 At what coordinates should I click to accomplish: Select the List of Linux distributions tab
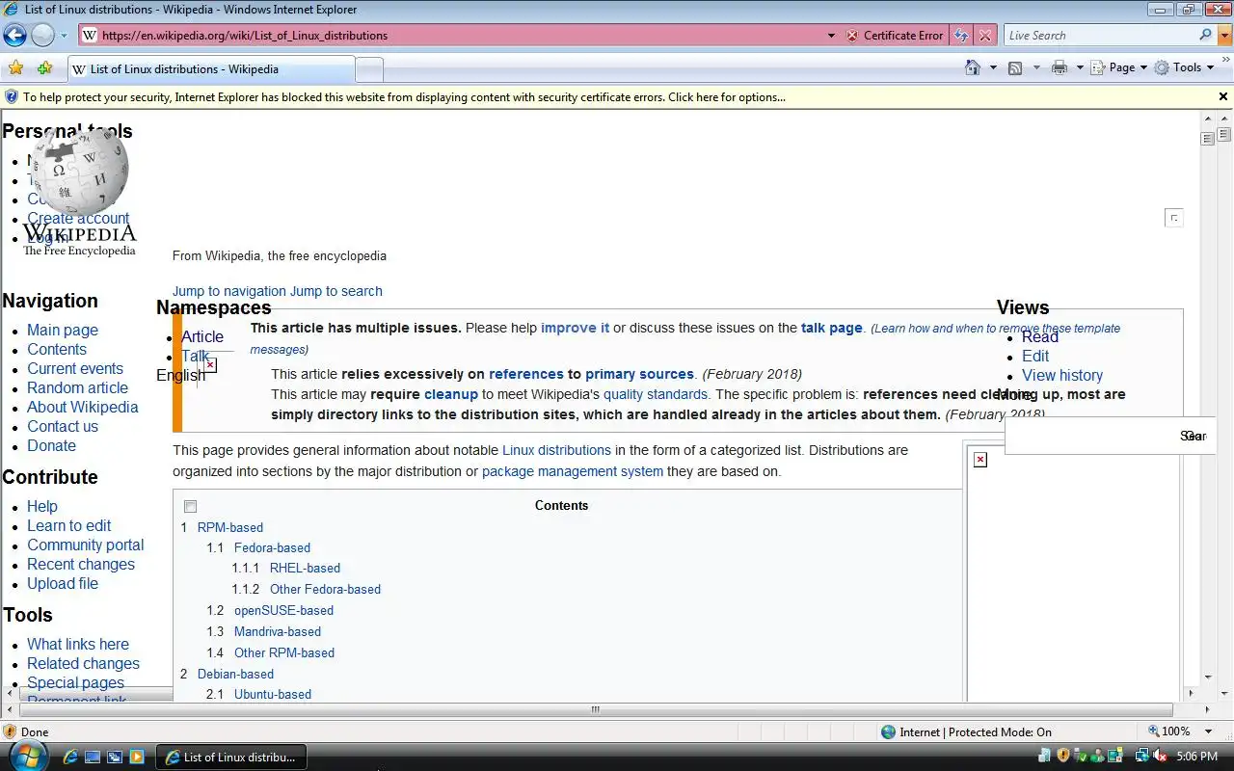(x=211, y=69)
